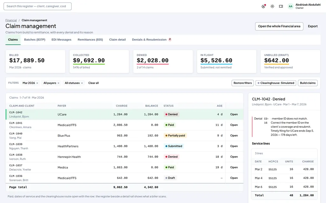Image resolution: width=326 pixels, height=203 pixels.
Task: Toggle the light/dark theme sun icon
Action: tap(272, 6)
